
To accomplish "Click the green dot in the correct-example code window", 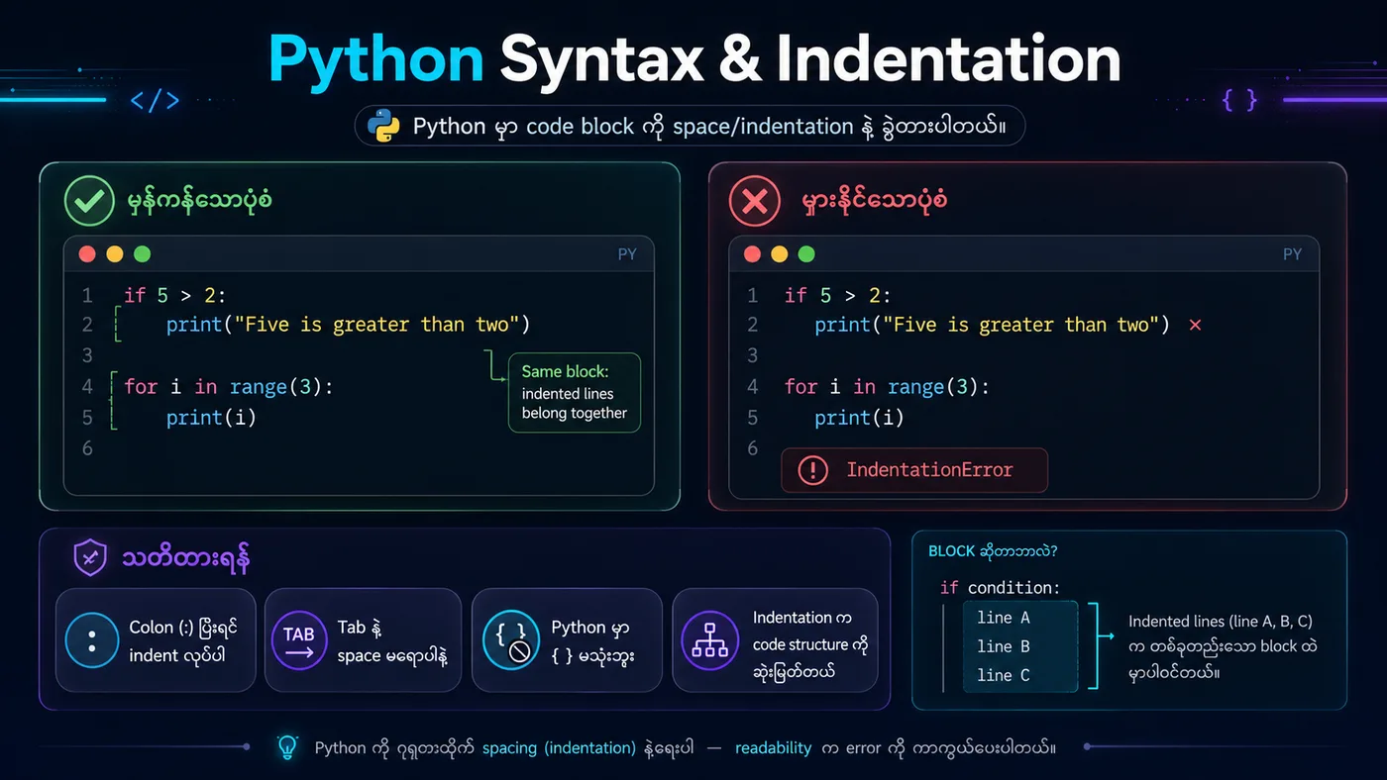I will click(142, 254).
